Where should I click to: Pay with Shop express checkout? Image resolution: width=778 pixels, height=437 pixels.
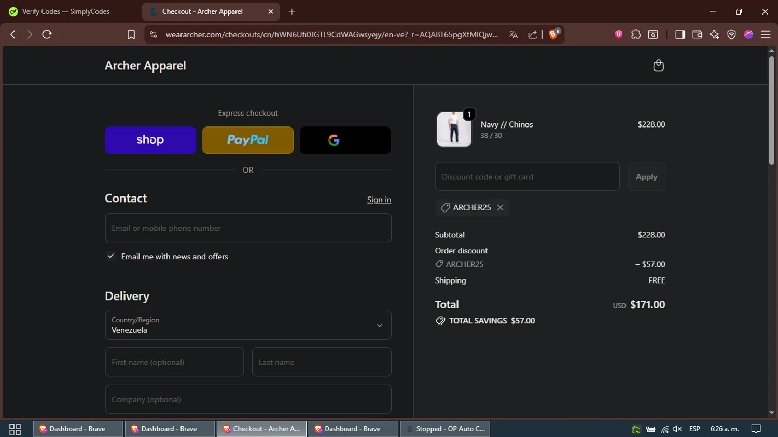pos(150,140)
